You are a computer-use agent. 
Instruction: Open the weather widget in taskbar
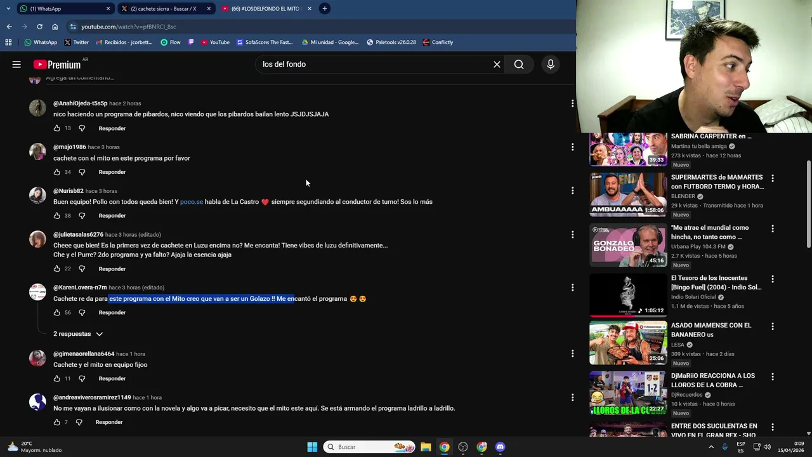coord(36,447)
